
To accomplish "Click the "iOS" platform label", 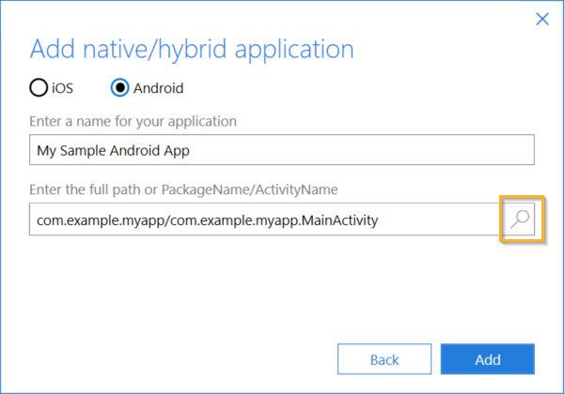I will (x=62, y=89).
